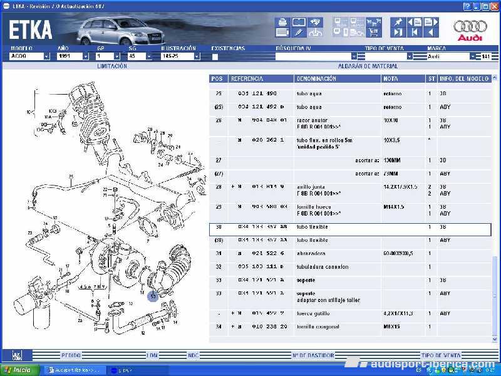501x376 pixels.
Task: Click the printer icon in the toolbar
Action: pyautogui.click(x=282, y=22)
